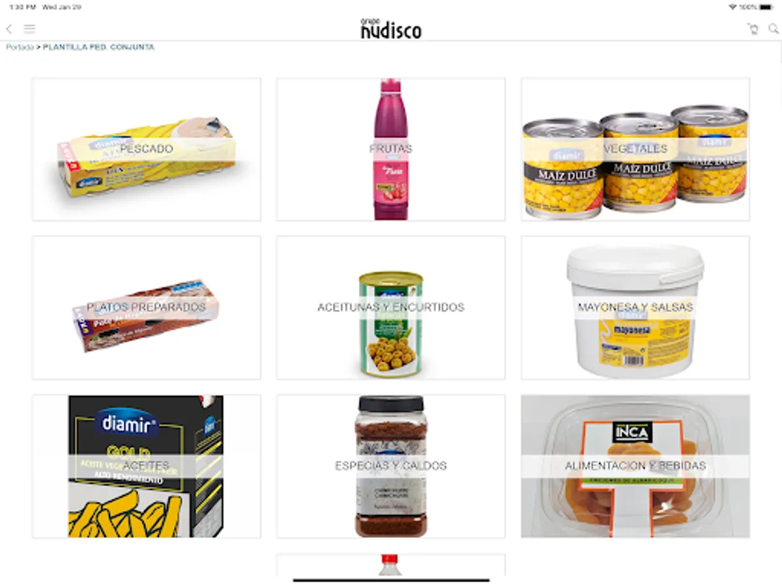Open the ACEITES category tile

147,466
